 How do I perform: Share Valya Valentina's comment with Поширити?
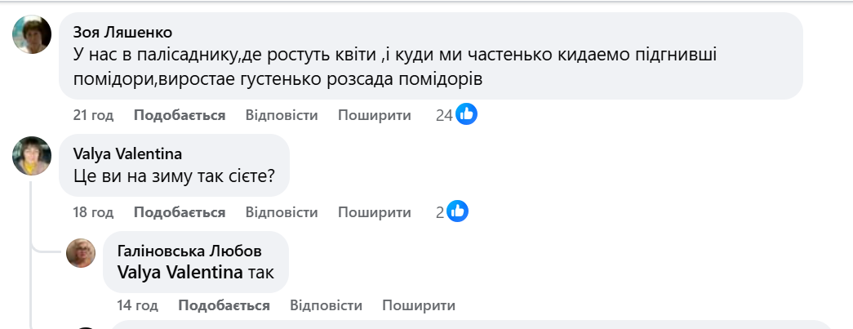(375, 212)
